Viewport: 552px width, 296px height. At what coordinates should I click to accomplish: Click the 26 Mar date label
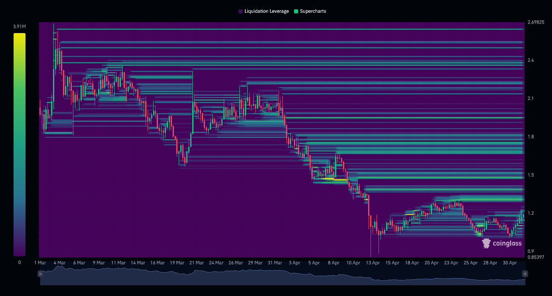point(236,263)
